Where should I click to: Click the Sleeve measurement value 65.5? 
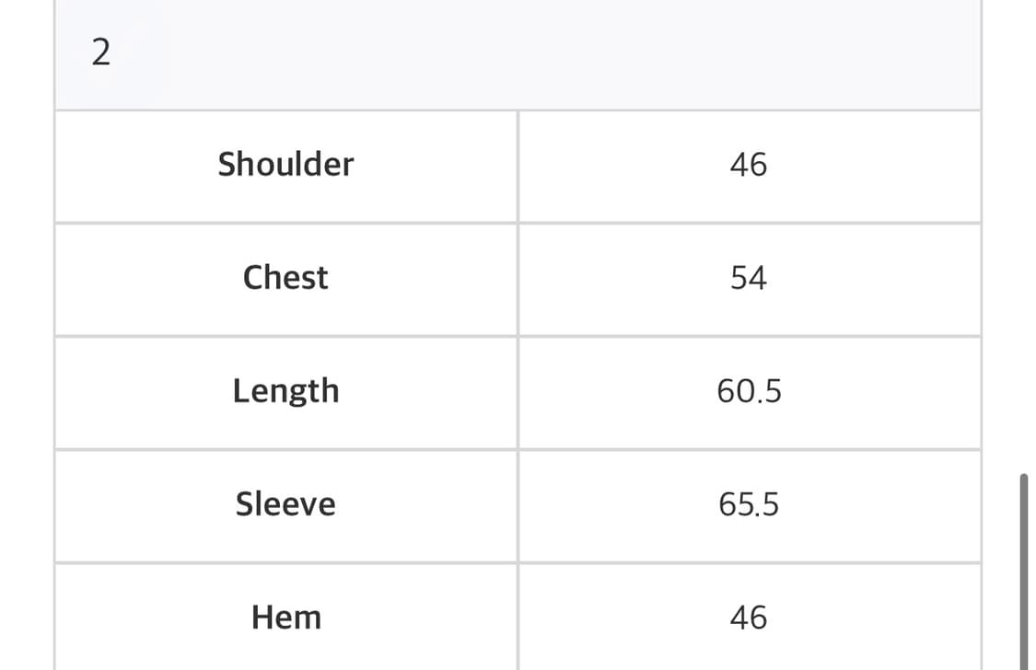(x=749, y=504)
